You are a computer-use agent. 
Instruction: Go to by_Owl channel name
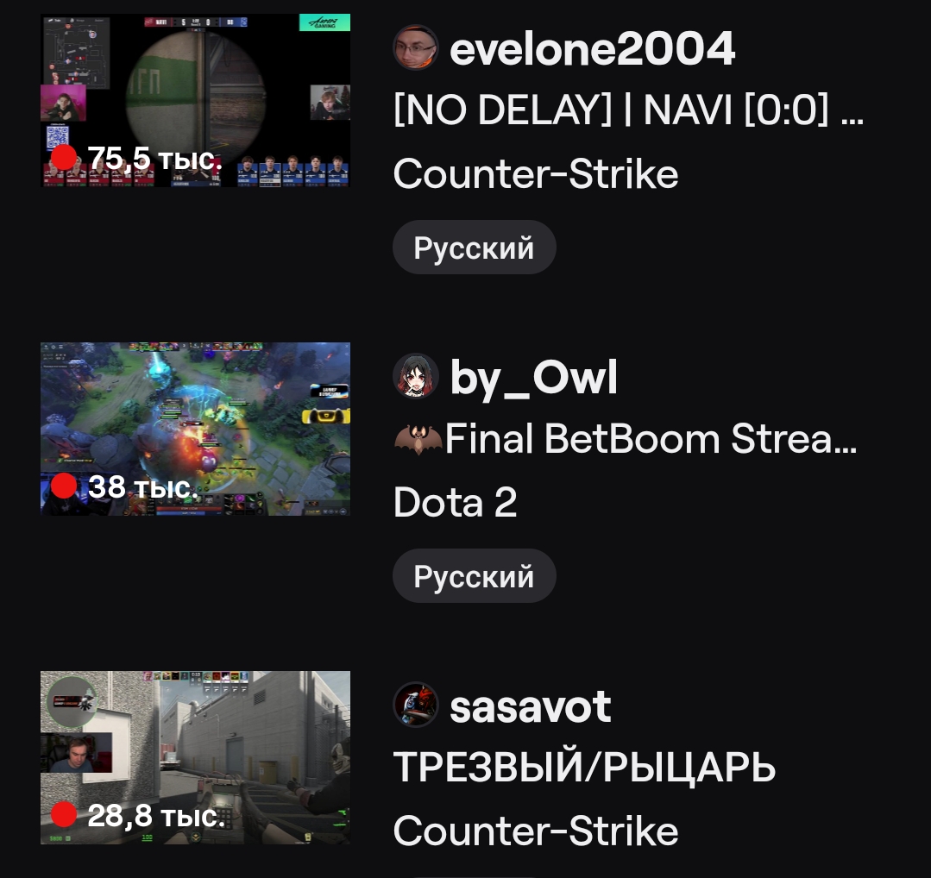pyautogui.click(x=533, y=378)
